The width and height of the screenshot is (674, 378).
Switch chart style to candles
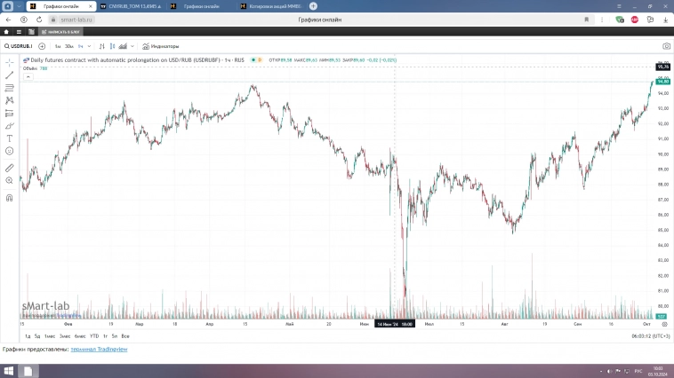tap(112, 46)
